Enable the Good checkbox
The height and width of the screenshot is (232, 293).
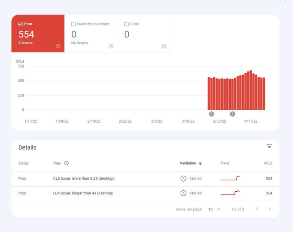[x=126, y=24]
